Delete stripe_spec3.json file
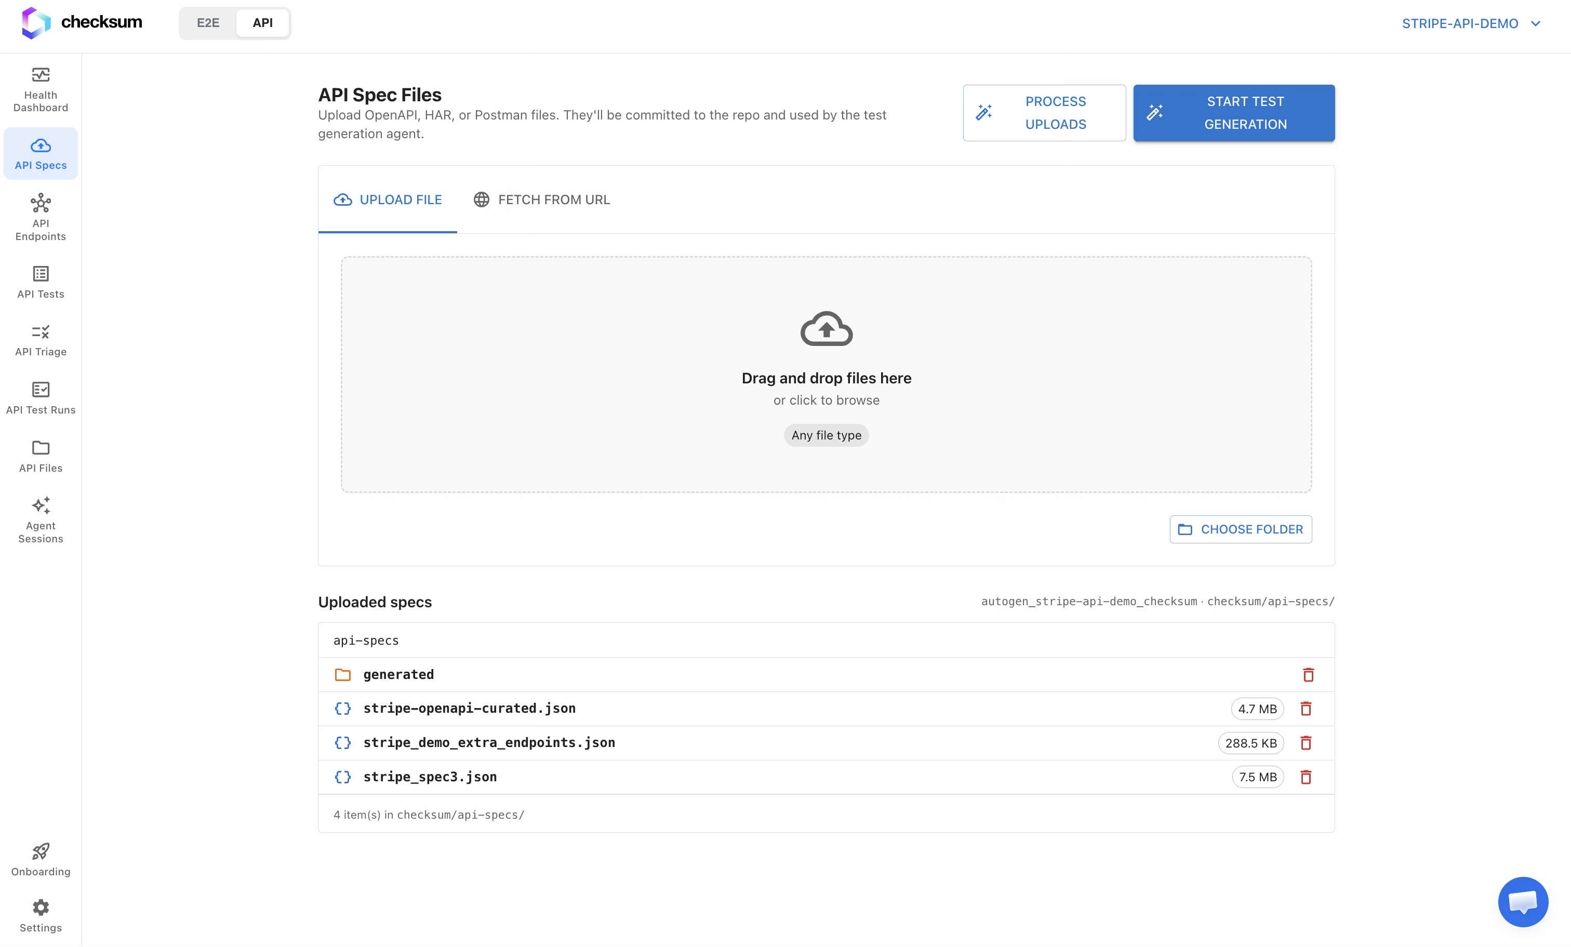This screenshot has width=1571, height=947. click(1306, 777)
